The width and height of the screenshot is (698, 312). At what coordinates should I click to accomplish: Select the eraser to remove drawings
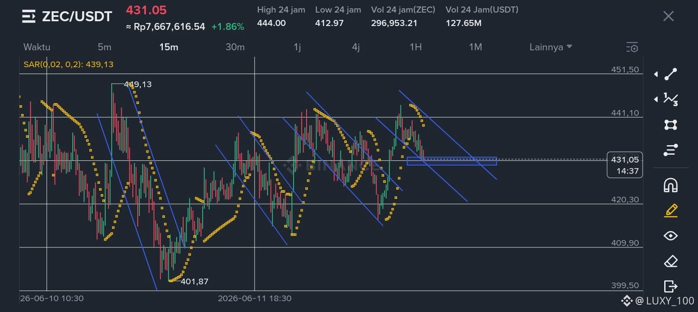point(671,261)
